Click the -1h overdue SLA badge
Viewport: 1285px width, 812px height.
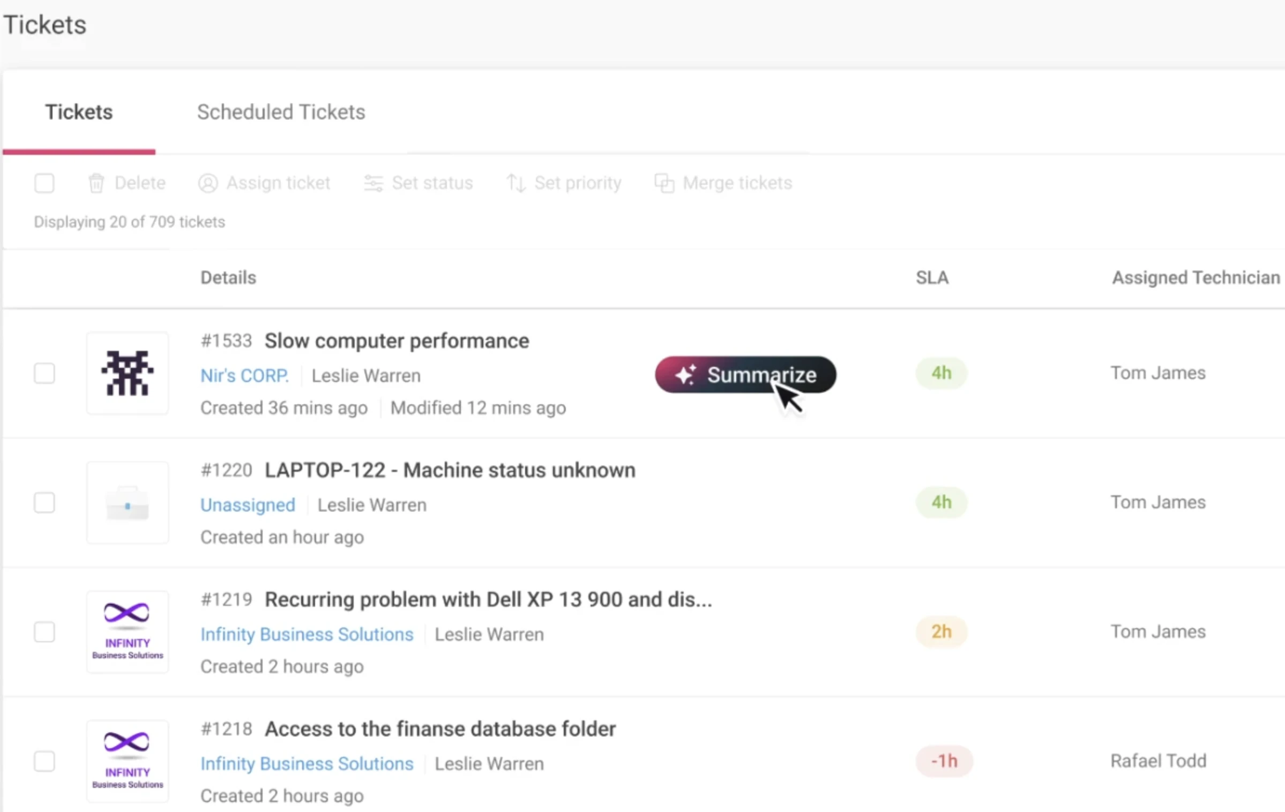coord(944,761)
